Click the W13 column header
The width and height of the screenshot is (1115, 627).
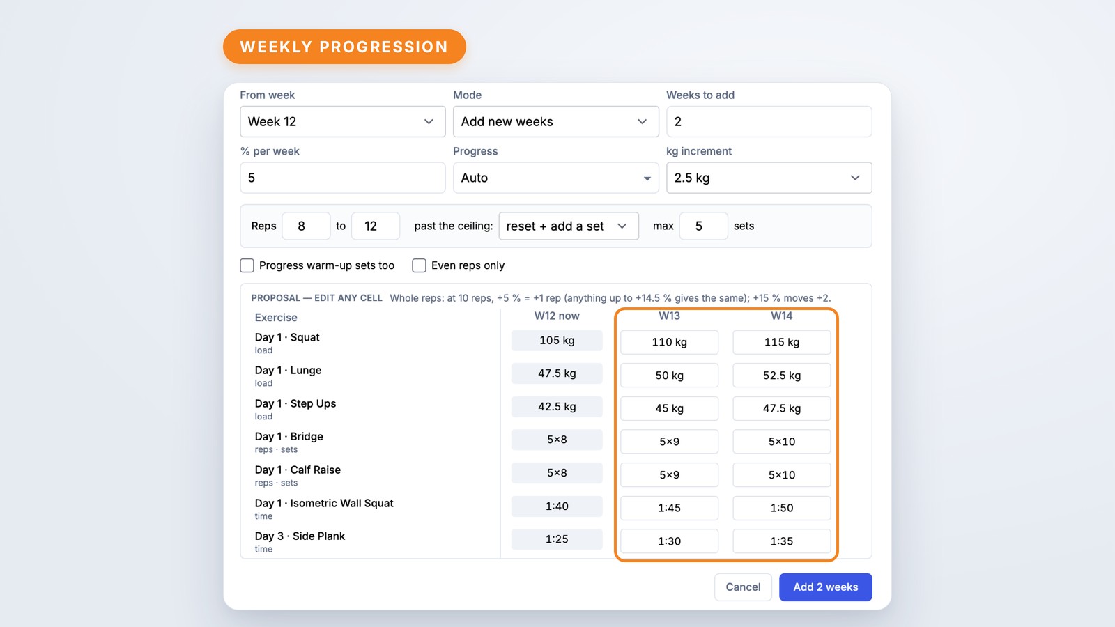[x=669, y=316]
